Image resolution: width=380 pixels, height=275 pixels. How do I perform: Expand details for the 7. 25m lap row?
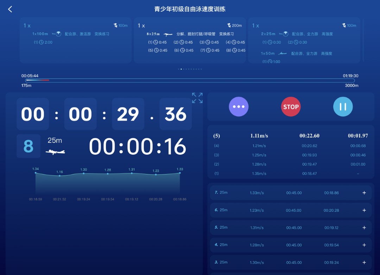(364, 193)
